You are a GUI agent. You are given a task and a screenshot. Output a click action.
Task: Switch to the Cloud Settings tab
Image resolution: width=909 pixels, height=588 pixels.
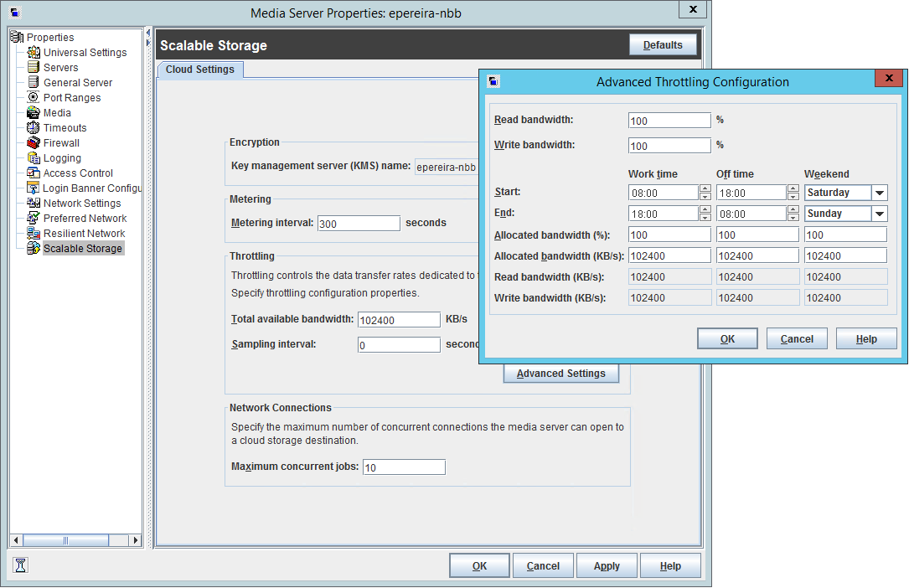coord(199,70)
